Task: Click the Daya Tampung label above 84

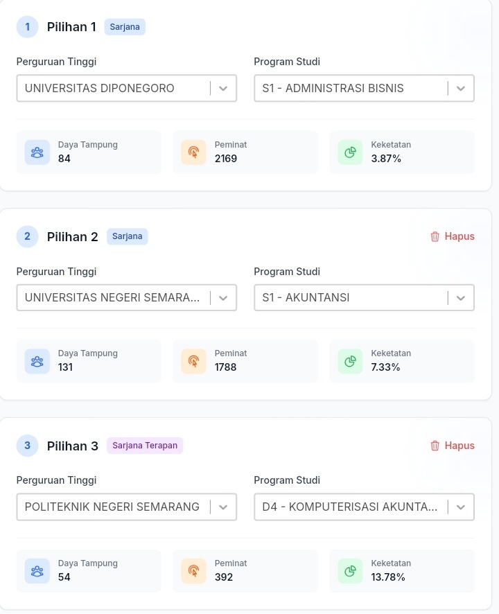Action: [88, 145]
